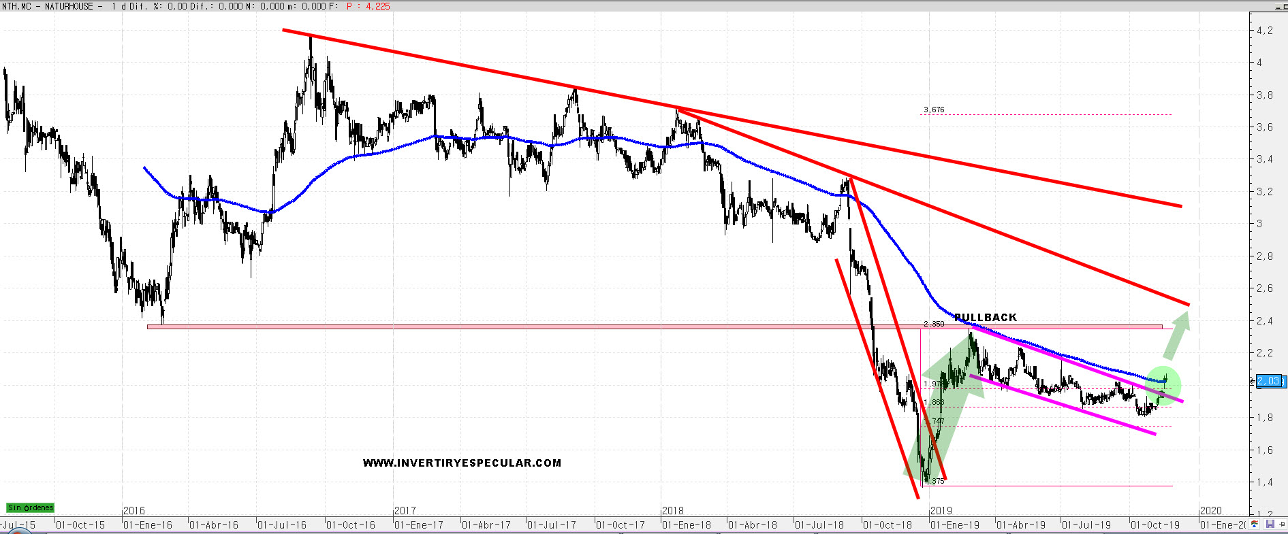Click the green 'Sin órdenes' status label

click(30, 507)
